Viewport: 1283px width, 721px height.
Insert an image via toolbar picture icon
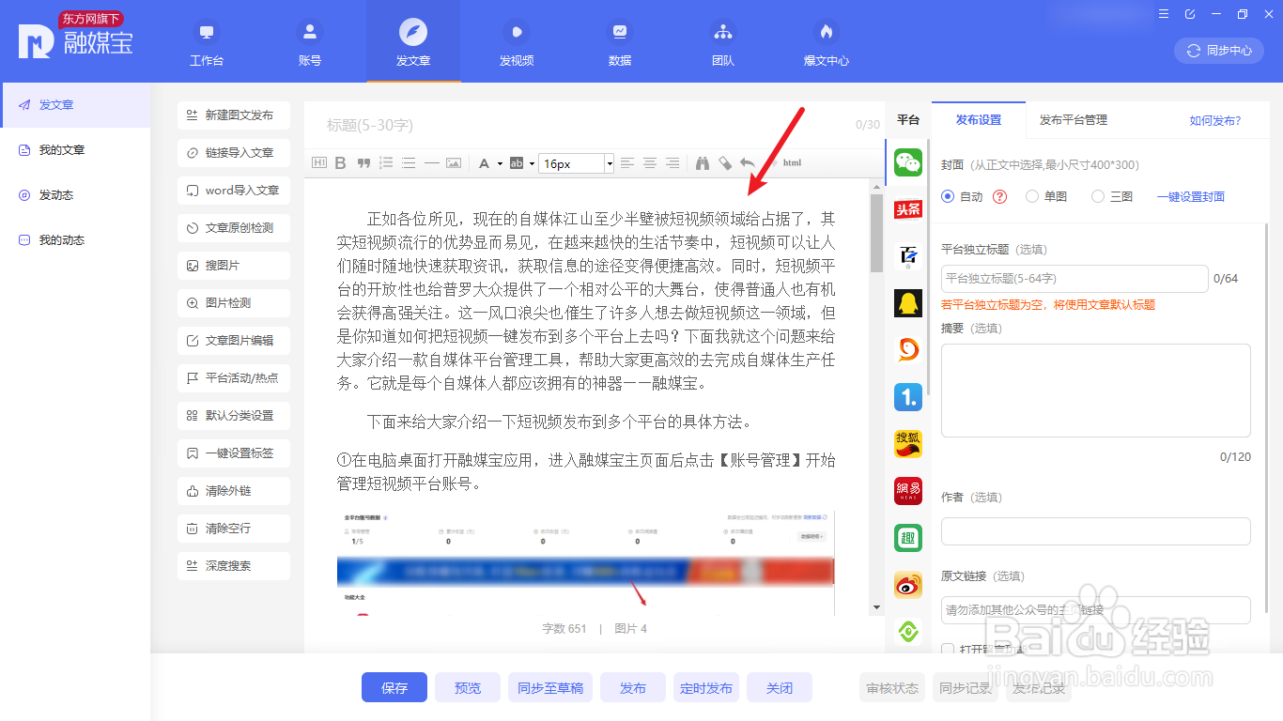coord(454,163)
